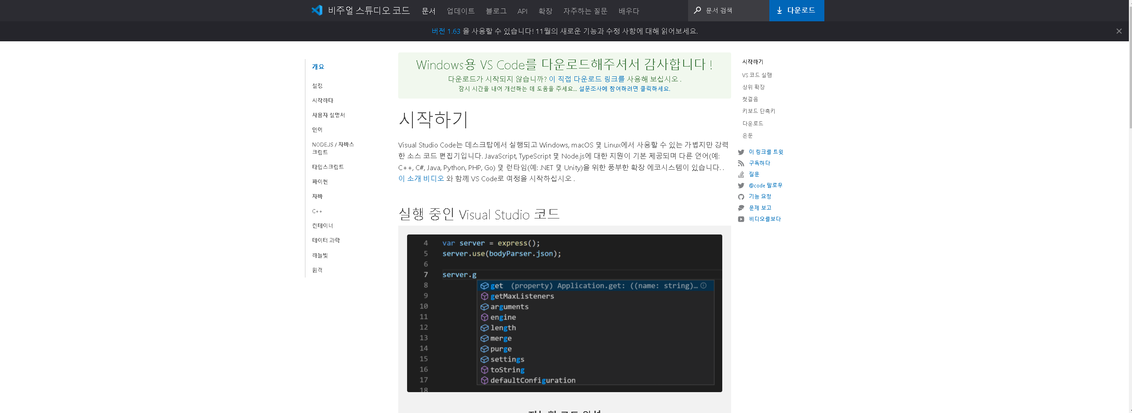Click the Stack Overflow icon beside 질문
This screenshot has height=413, width=1132.
[741, 175]
